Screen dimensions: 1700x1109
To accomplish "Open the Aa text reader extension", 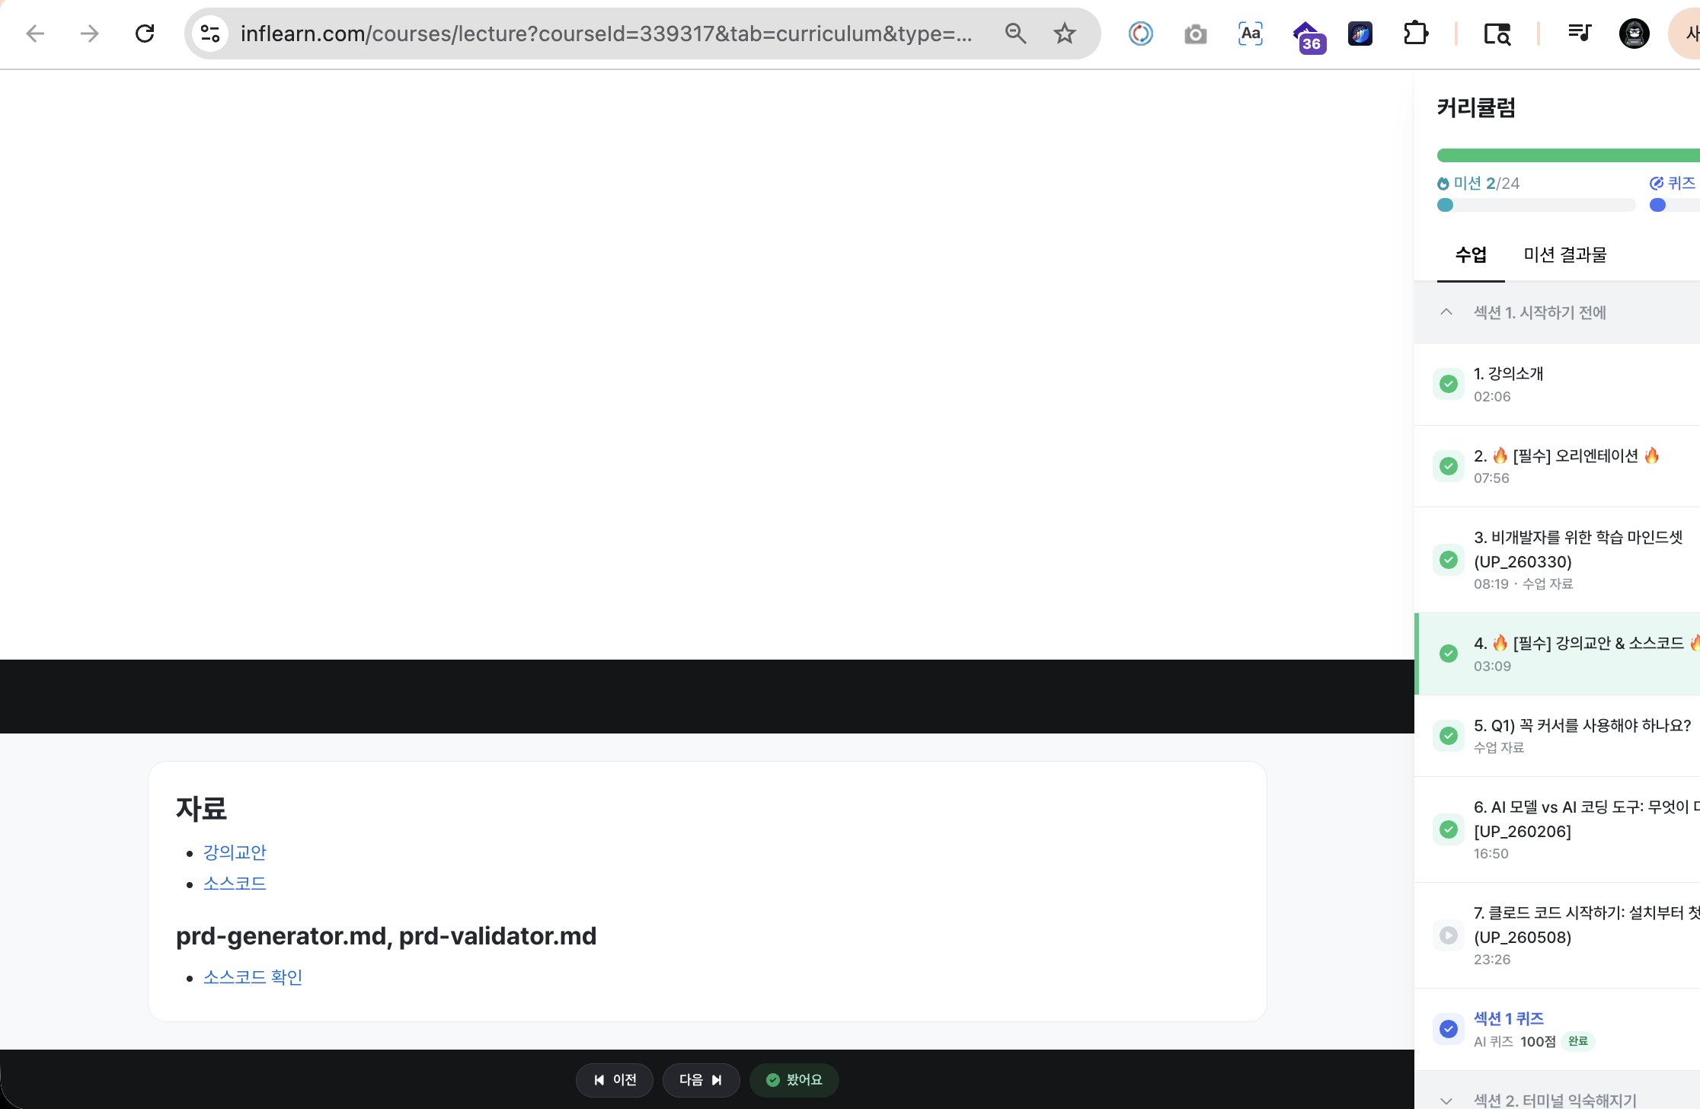I will coord(1251,34).
